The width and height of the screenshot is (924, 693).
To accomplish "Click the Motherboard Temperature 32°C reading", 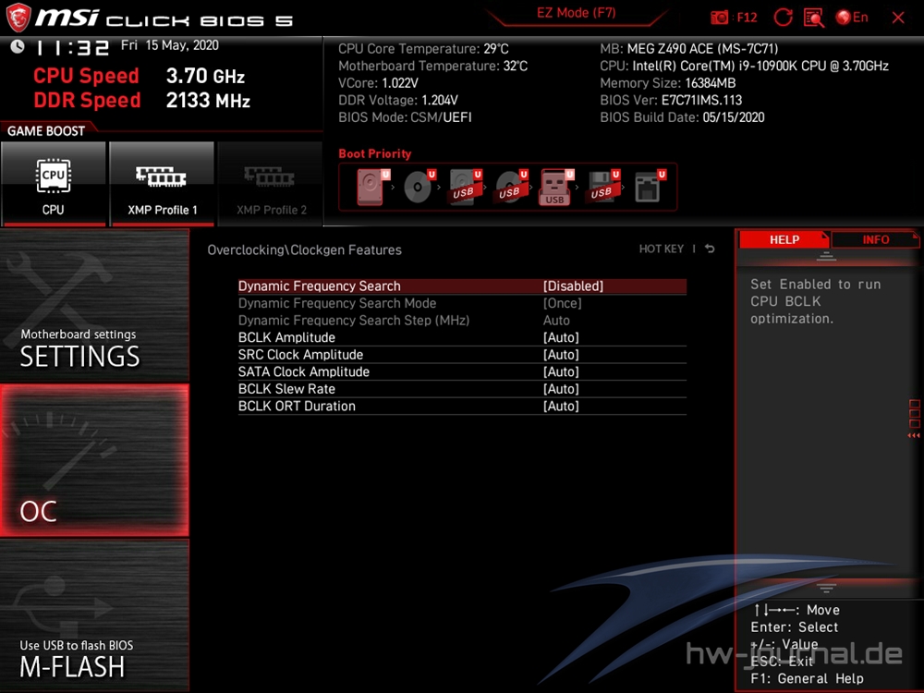I will [433, 66].
